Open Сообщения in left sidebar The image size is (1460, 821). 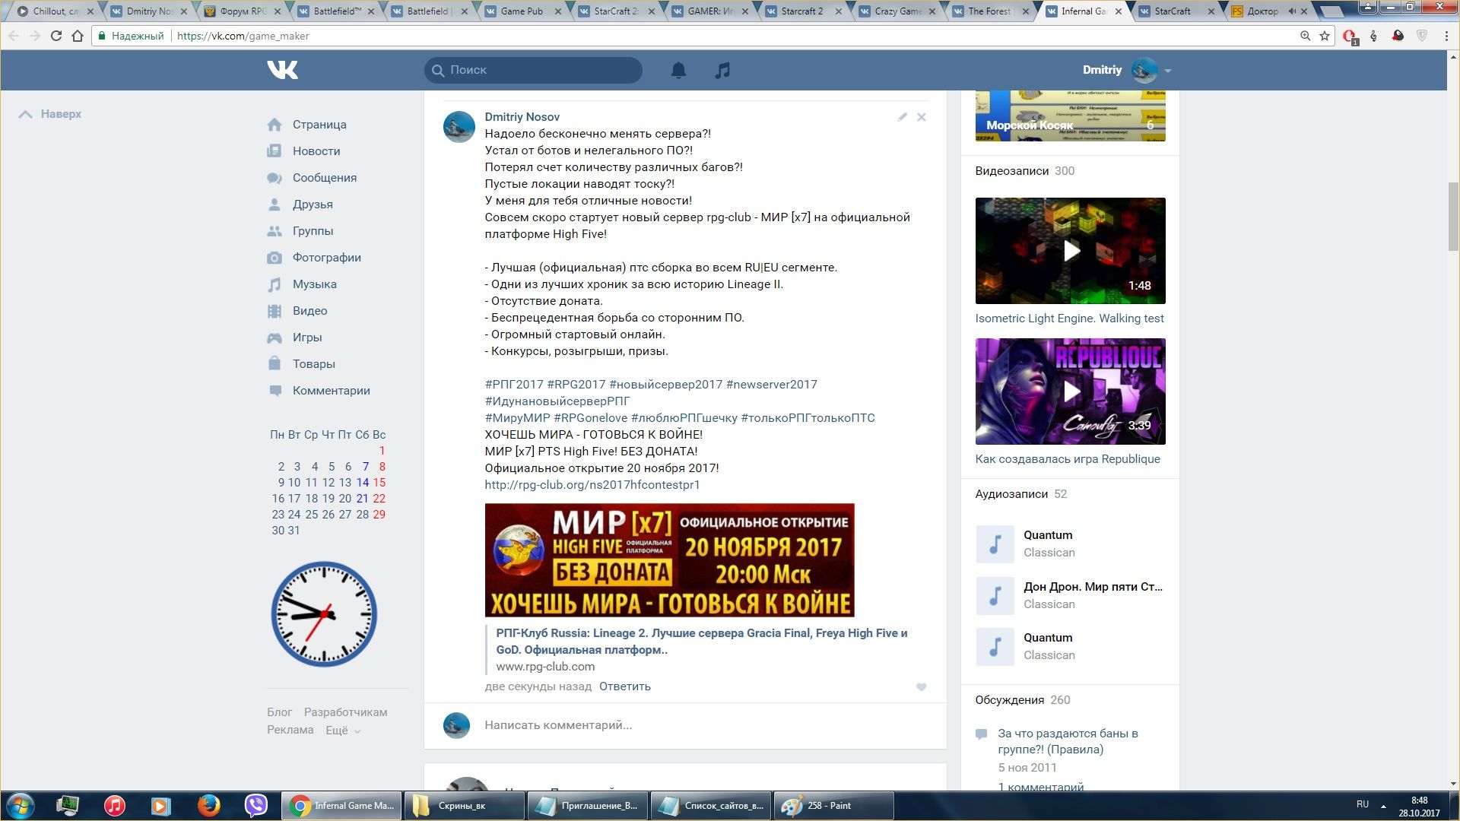324,178
